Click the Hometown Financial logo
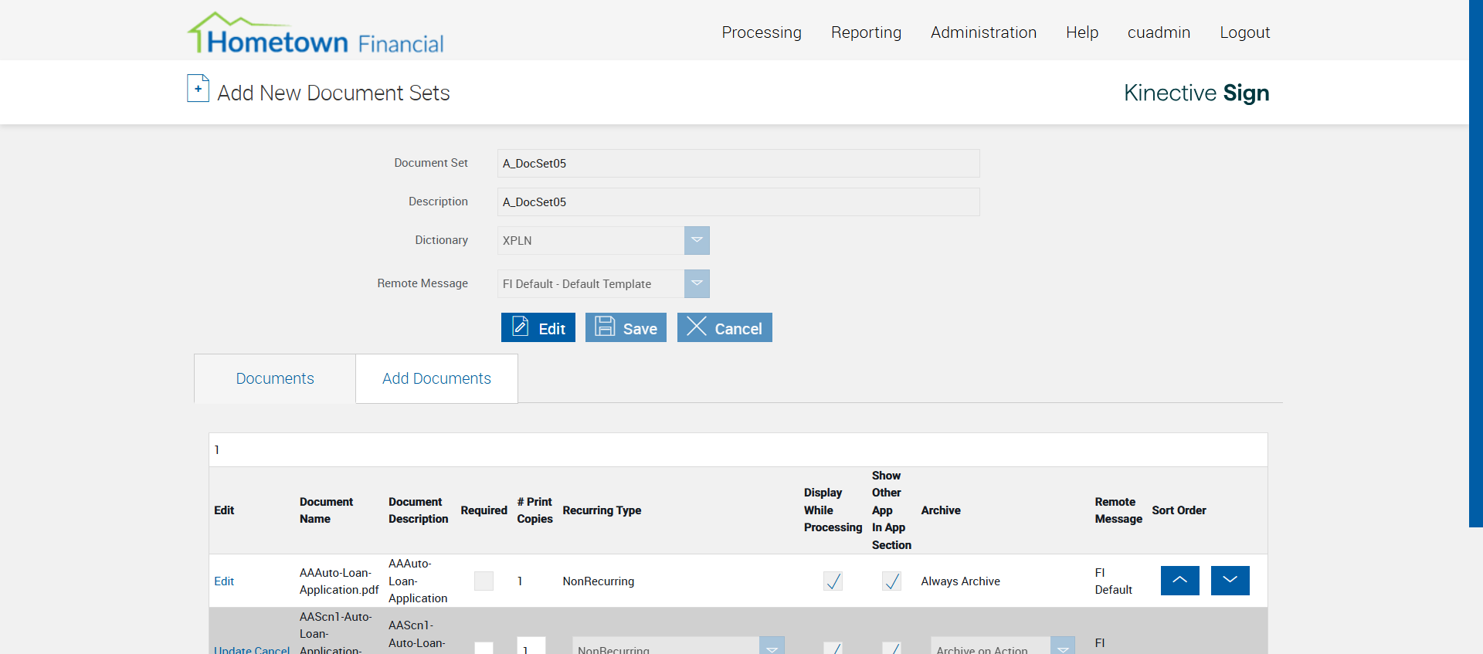Image resolution: width=1483 pixels, height=654 pixels. tap(316, 33)
